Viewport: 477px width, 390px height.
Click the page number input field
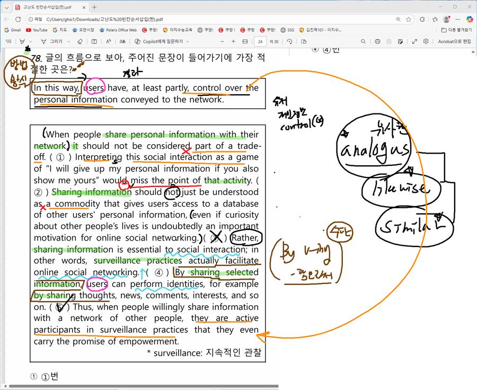pyautogui.click(x=260, y=41)
